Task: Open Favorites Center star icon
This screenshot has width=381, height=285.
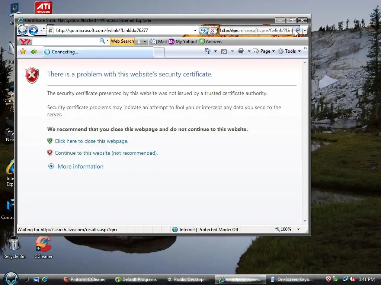Action: pos(23,51)
